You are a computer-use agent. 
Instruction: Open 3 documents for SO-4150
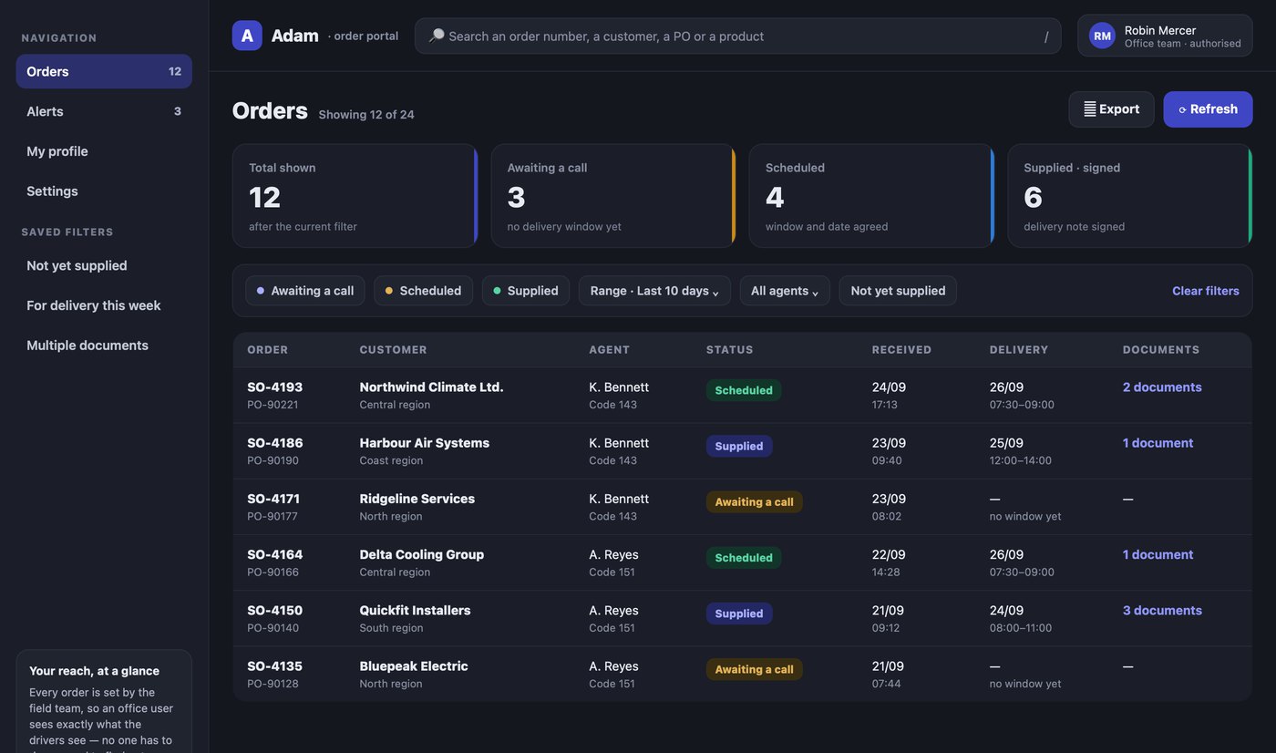tap(1162, 611)
